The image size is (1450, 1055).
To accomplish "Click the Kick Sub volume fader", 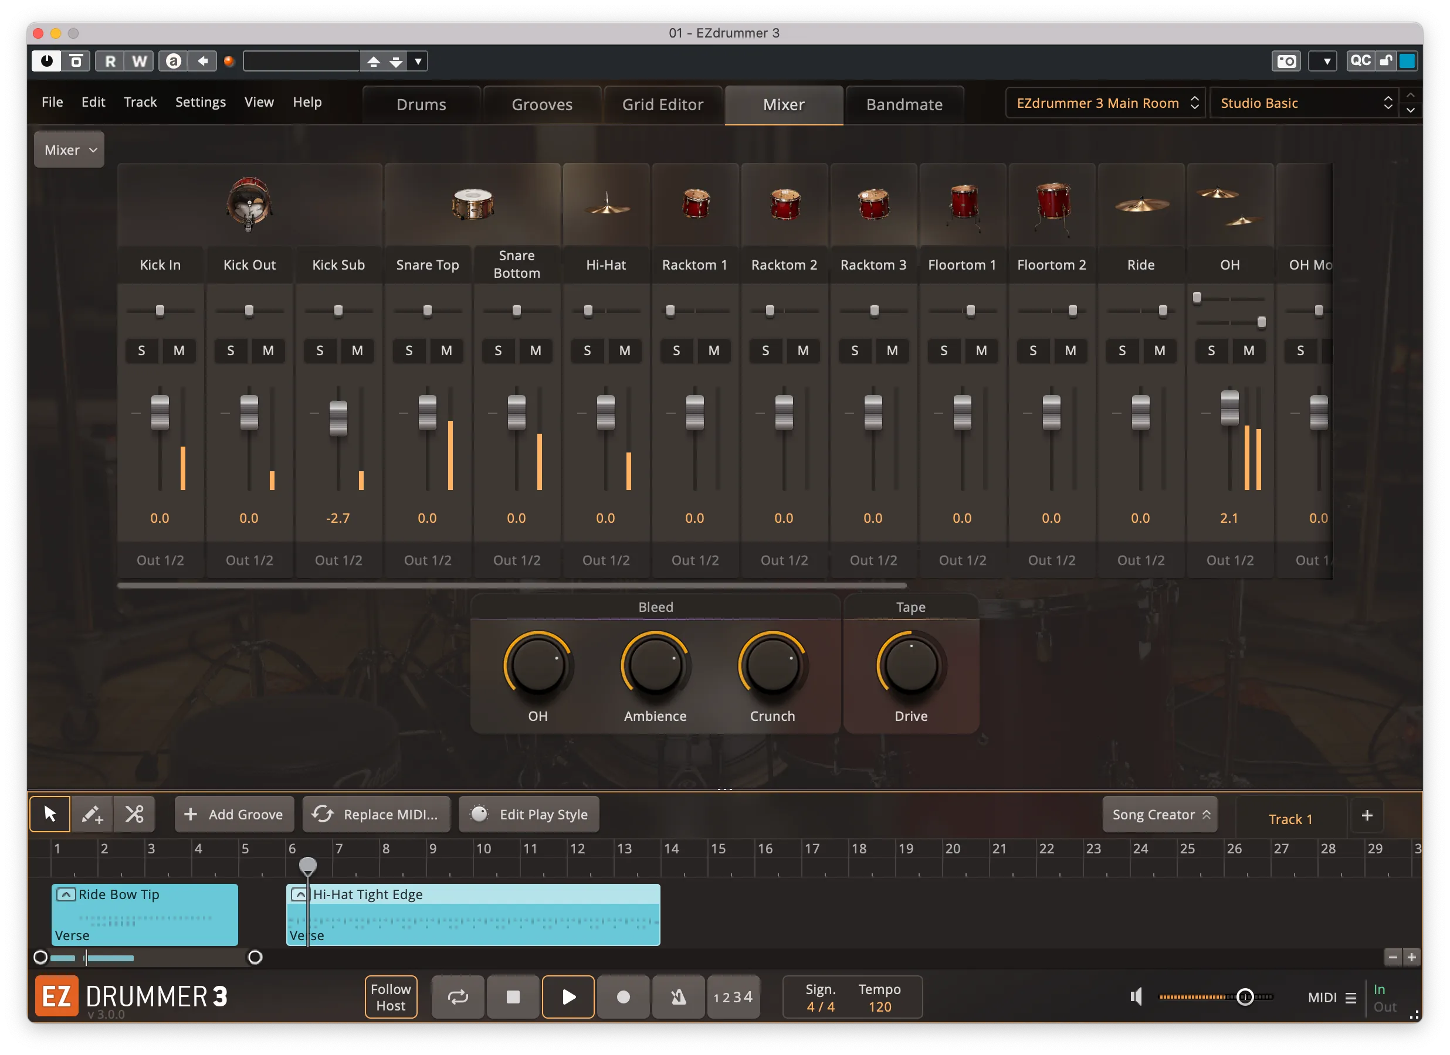I will pyautogui.click(x=338, y=418).
